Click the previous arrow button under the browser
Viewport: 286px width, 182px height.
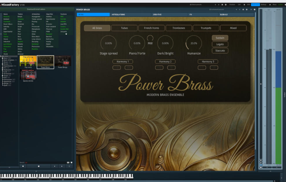click(55, 166)
